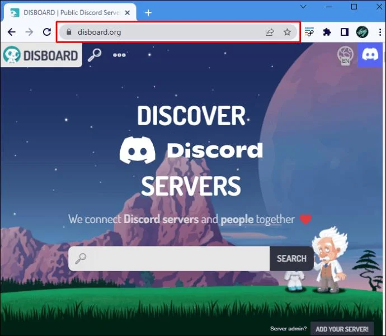Go back using the browser back arrow
This screenshot has height=336, width=386.
pos(12,32)
